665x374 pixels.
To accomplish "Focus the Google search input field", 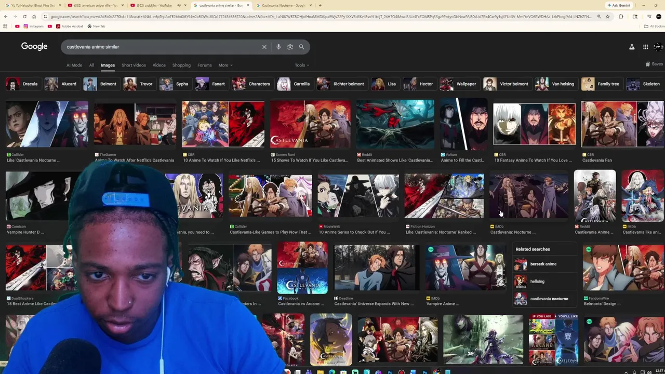I will point(161,47).
